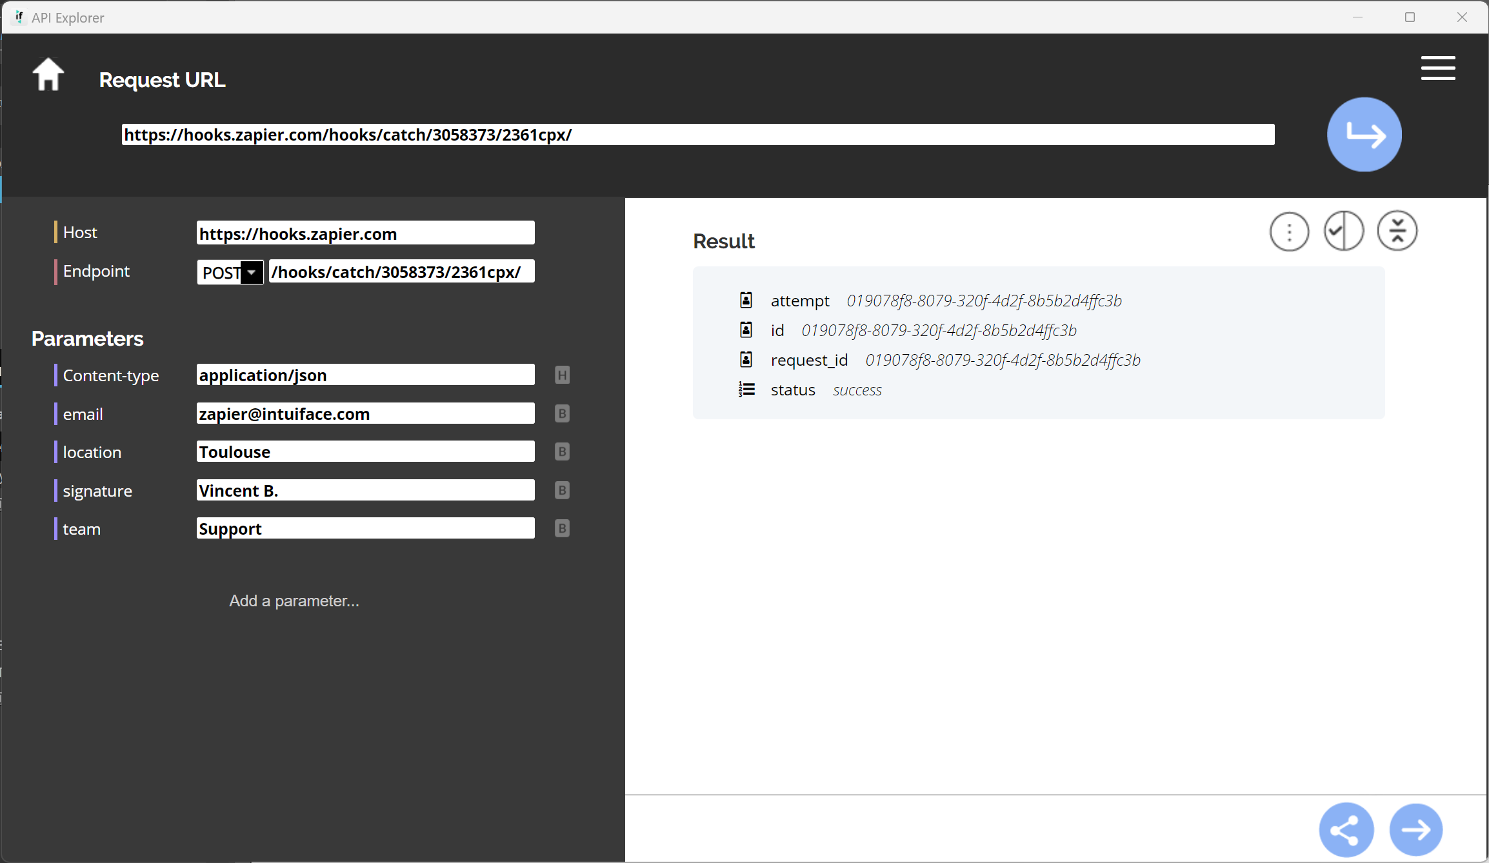Go to the Home screen icon
Screen dimensions: 1489x863
coord(48,75)
